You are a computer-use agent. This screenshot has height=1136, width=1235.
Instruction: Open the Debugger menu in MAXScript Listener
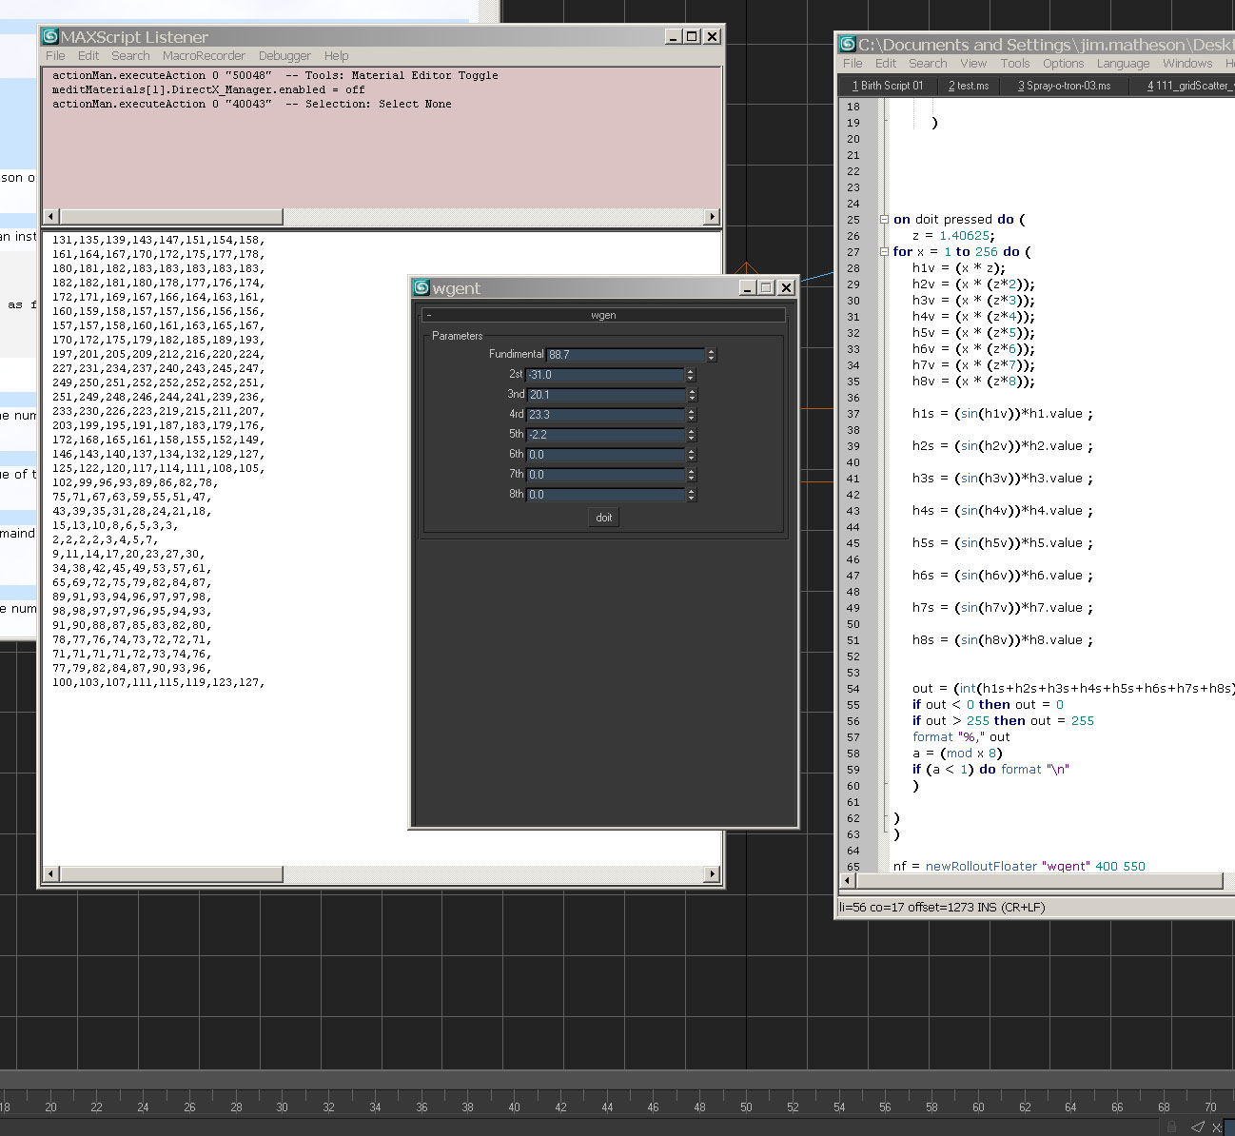(x=284, y=56)
